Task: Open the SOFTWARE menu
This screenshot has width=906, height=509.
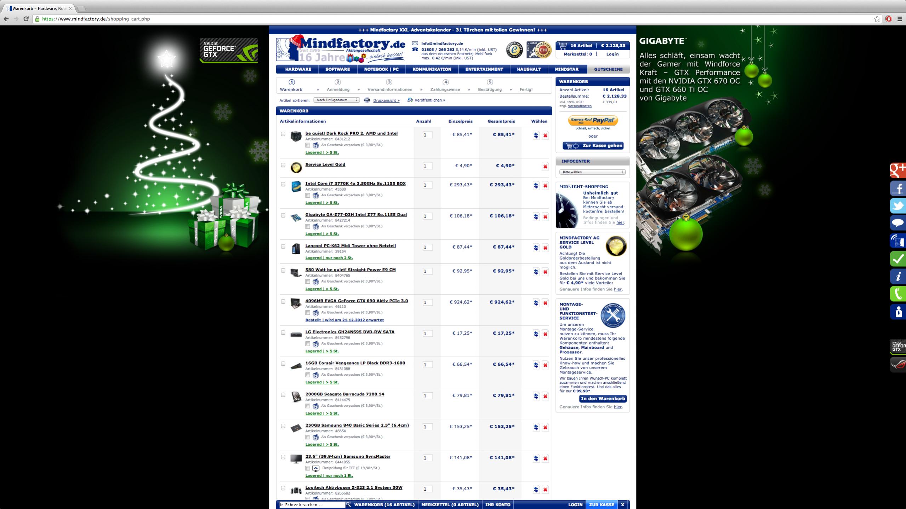Action: 337,69
